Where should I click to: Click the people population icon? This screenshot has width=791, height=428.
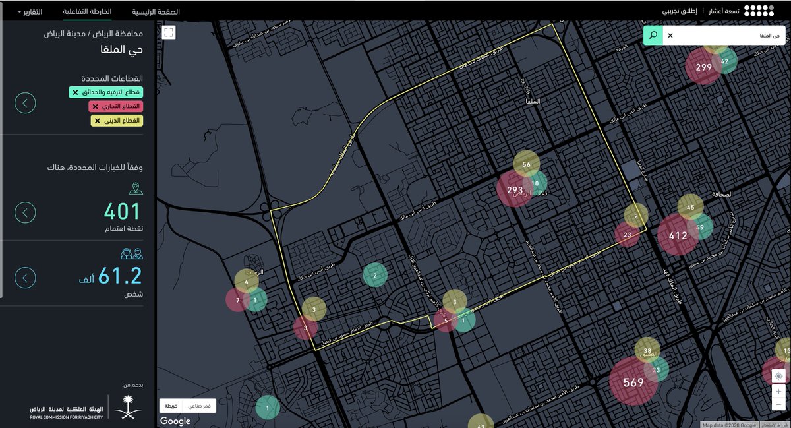coord(132,254)
